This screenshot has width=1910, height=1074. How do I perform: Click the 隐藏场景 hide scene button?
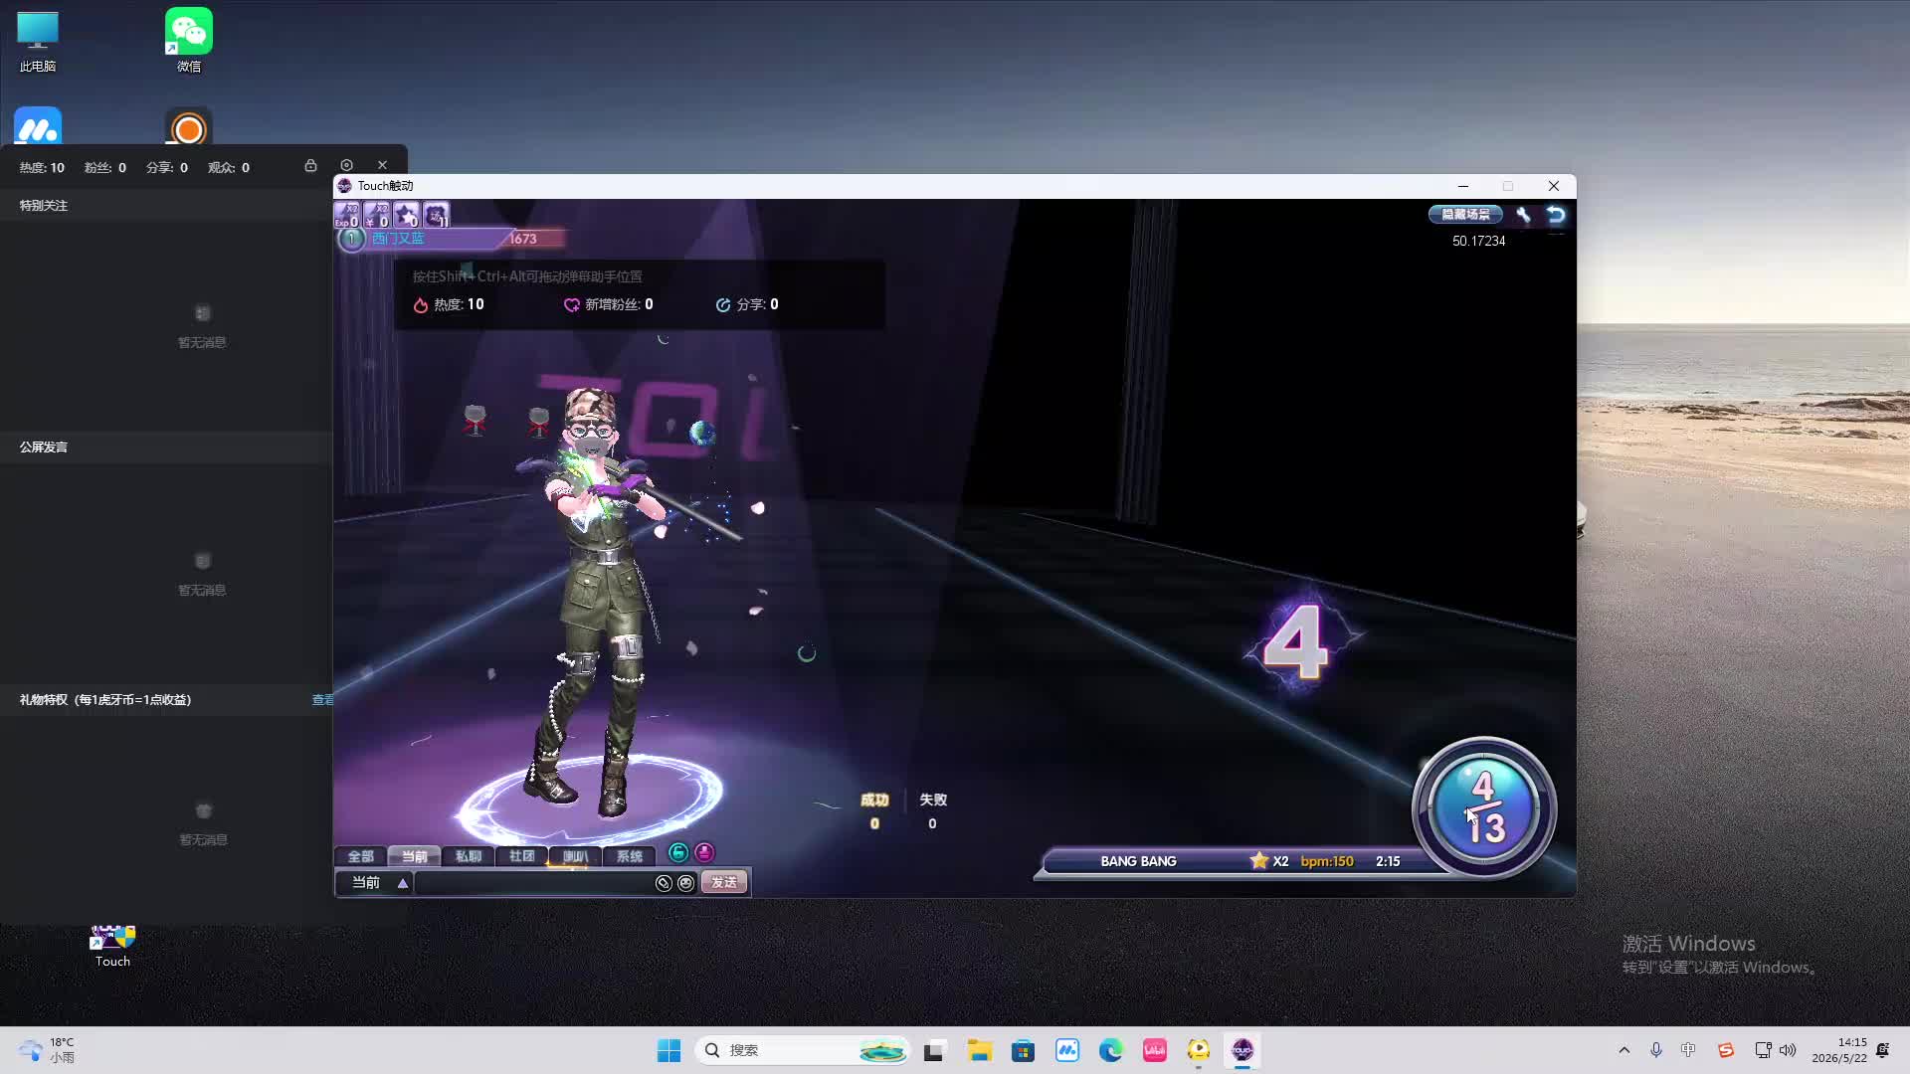pyautogui.click(x=1465, y=214)
